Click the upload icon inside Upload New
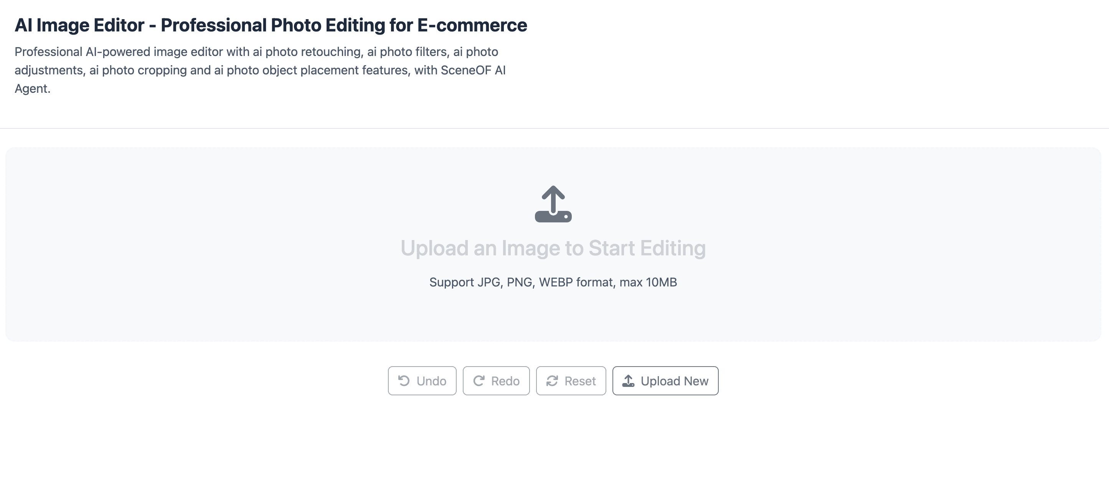Screen dimensions: 1109x477 point(628,381)
